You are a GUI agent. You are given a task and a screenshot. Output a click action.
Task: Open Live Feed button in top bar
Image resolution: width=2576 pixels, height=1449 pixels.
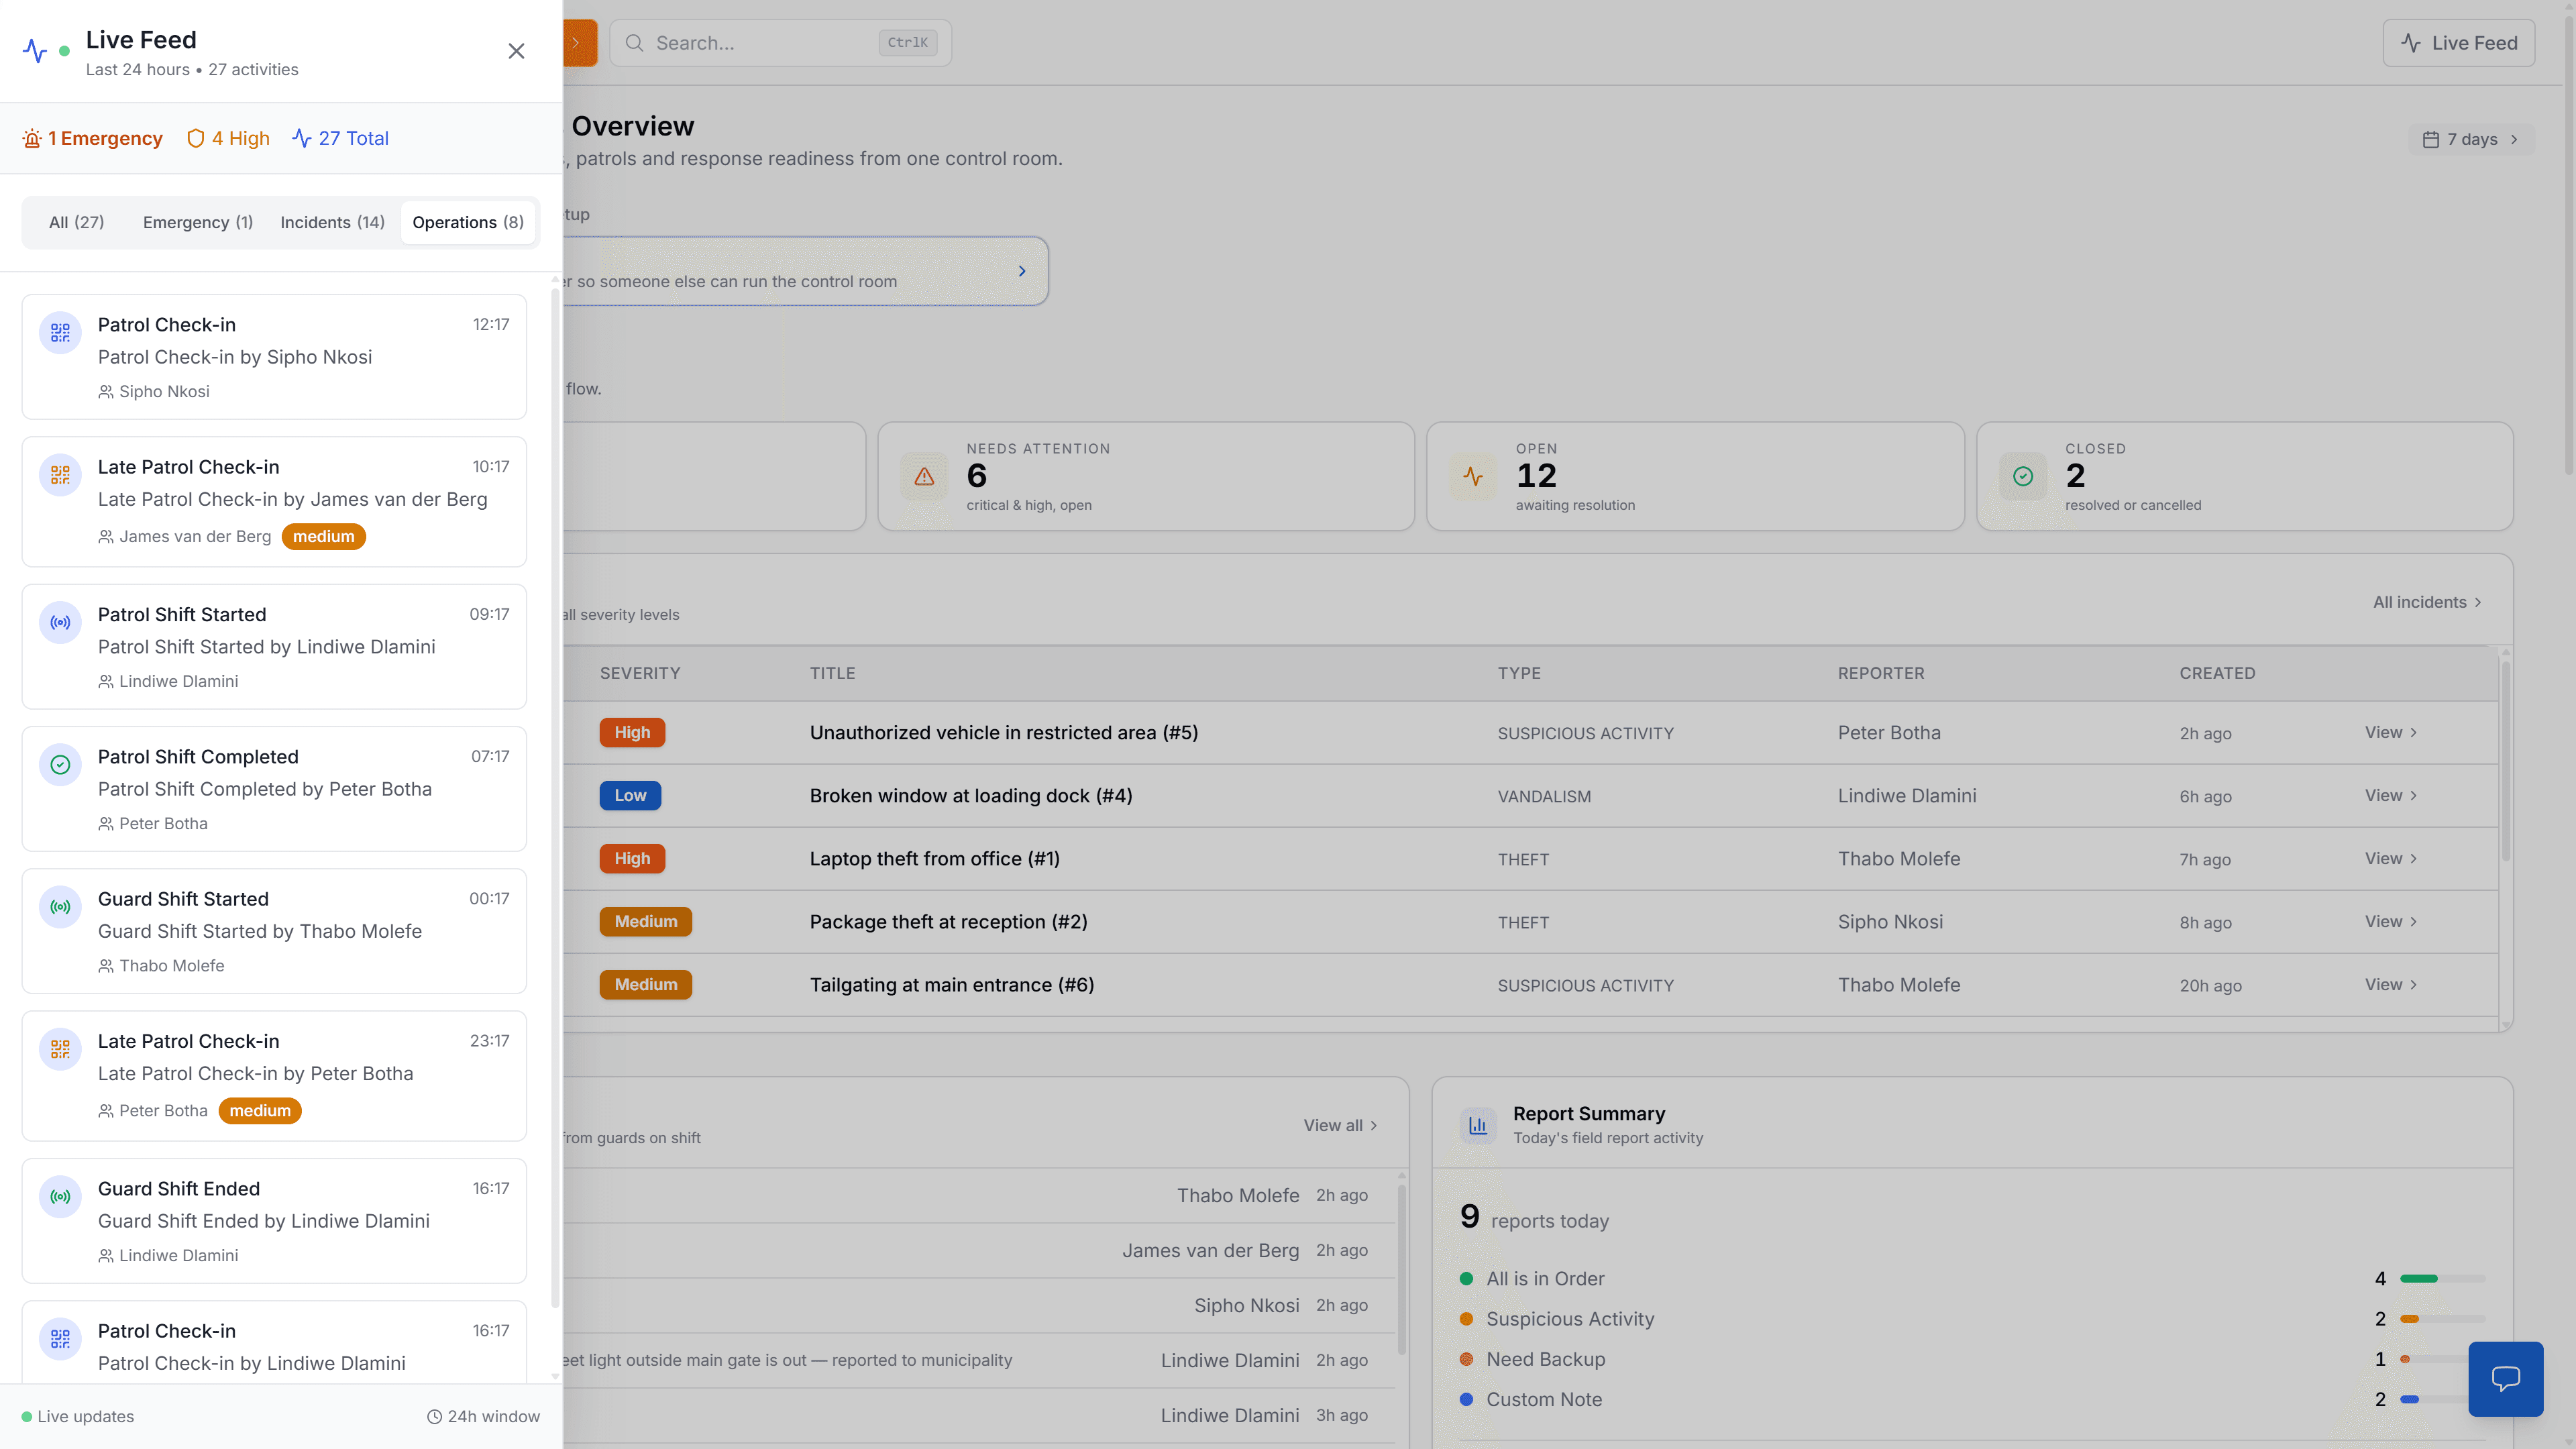pos(2459,43)
